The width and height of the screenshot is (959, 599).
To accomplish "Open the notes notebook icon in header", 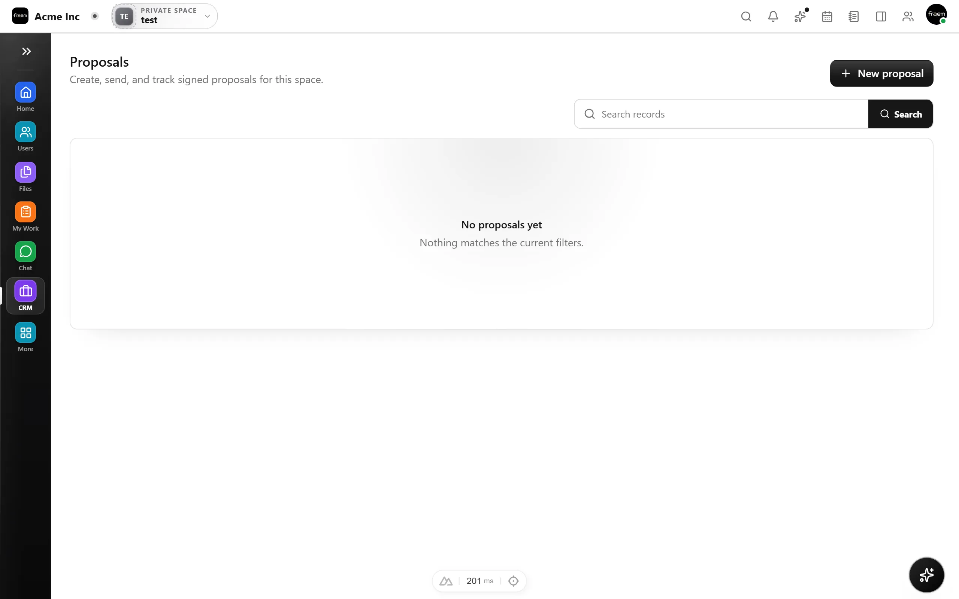I will (854, 16).
